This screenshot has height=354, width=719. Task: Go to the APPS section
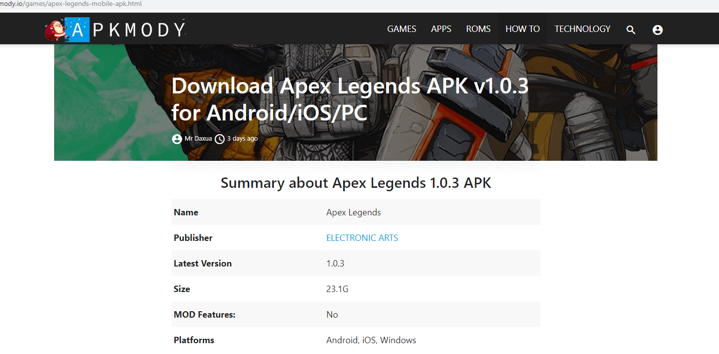coord(441,29)
